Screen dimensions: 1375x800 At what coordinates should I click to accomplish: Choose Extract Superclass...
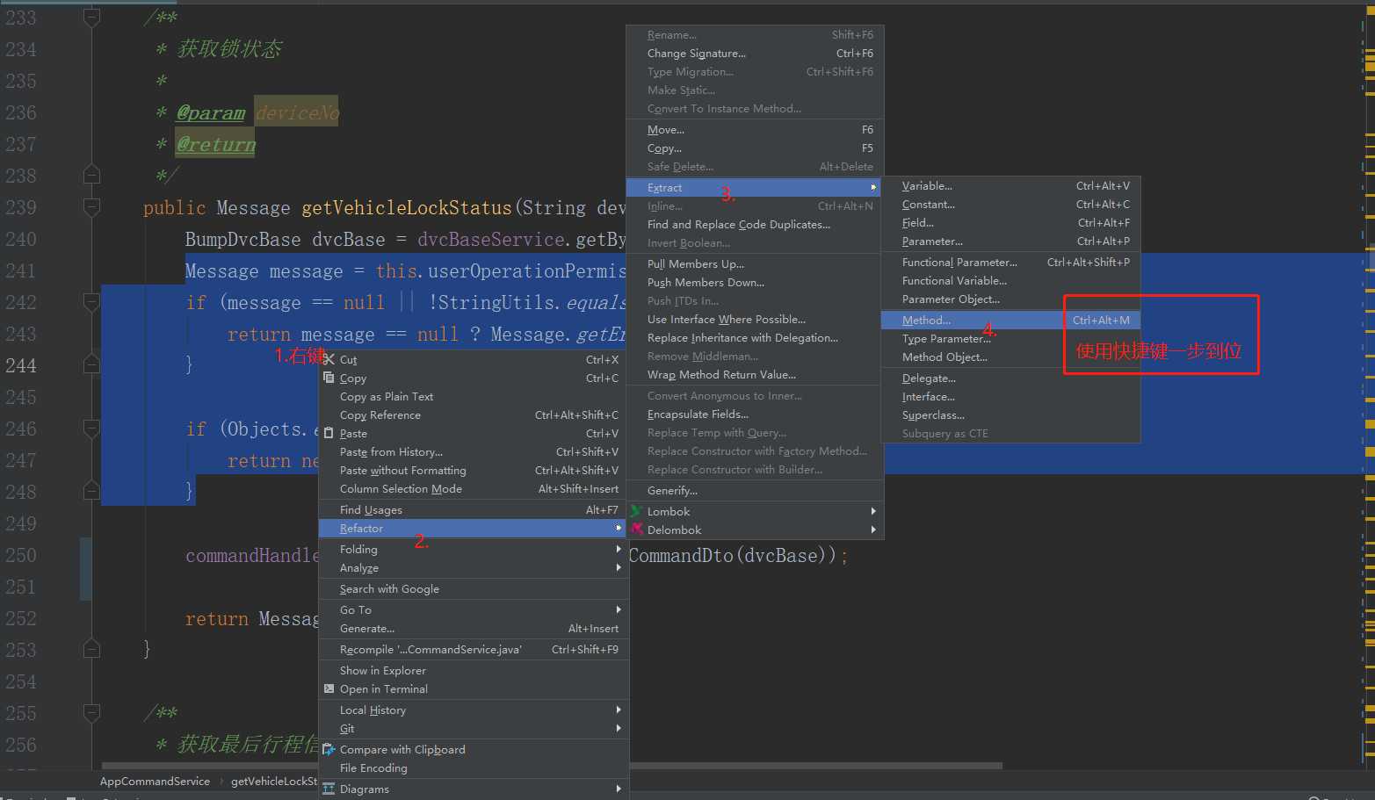point(1010,414)
